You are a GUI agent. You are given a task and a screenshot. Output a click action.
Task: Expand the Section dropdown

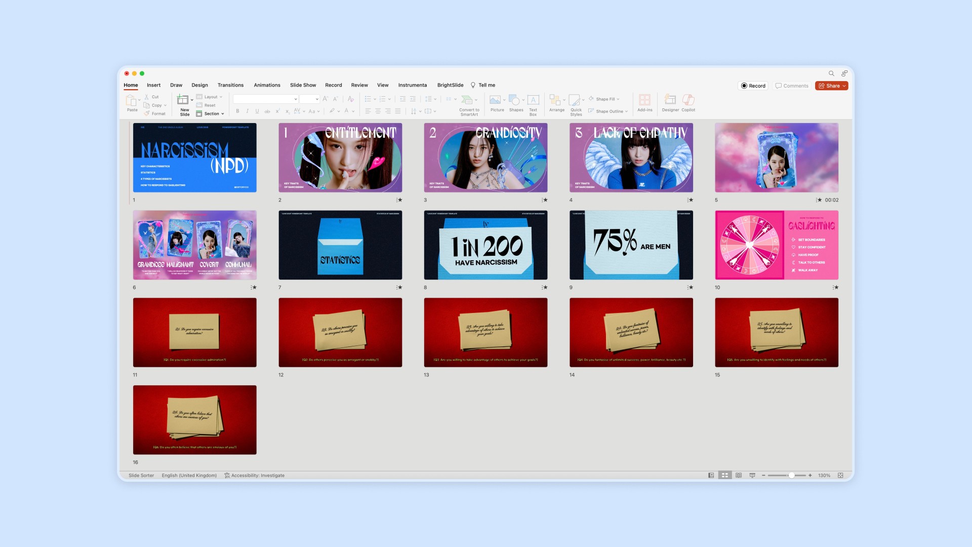click(213, 114)
